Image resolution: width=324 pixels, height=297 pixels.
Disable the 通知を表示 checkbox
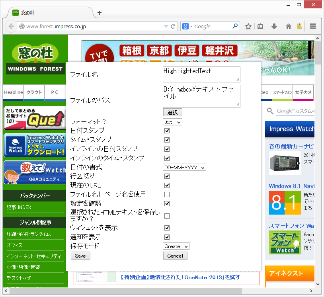coord(167,237)
